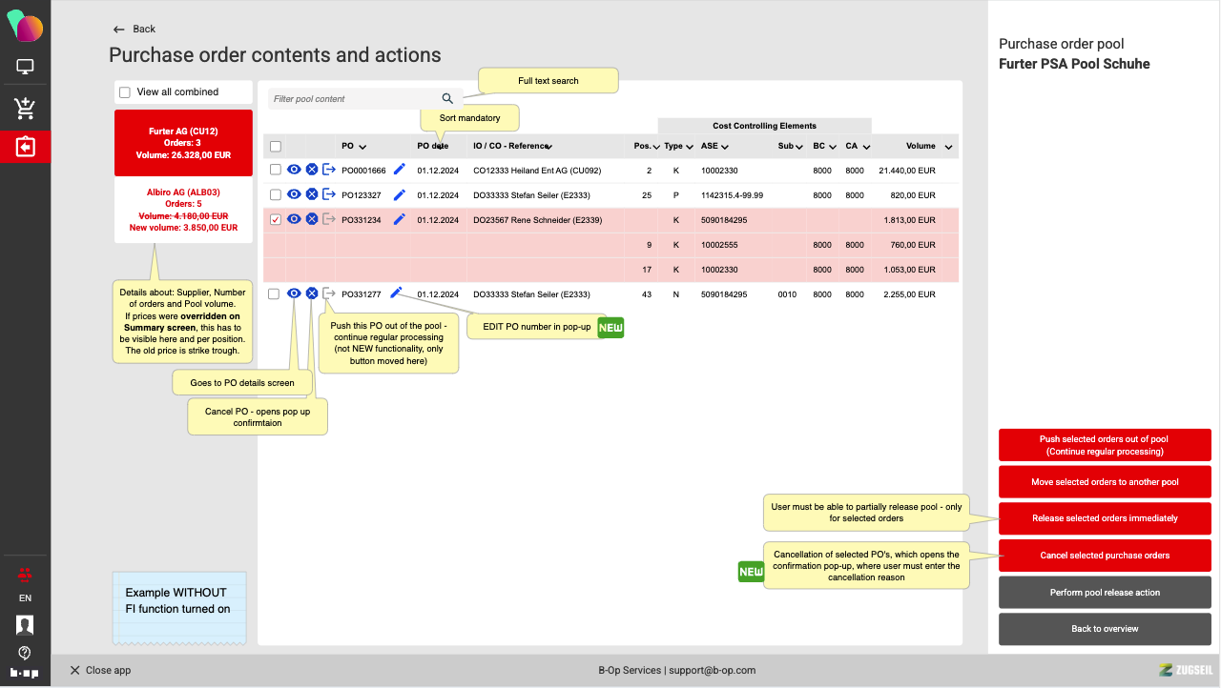View details of PO0001666 via eye icon
1221x688 pixels.
pyautogui.click(x=295, y=170)
